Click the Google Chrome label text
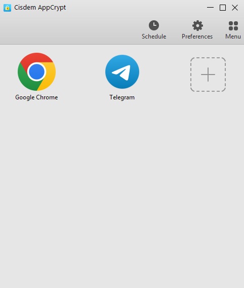Image resolution: width=244 pixels, height=288 pixels. coord(36,97)
